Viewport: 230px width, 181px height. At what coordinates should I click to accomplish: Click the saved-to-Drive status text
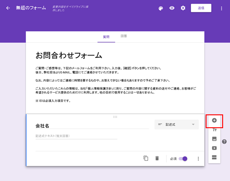pyautogui.click(x=70, y=8)
